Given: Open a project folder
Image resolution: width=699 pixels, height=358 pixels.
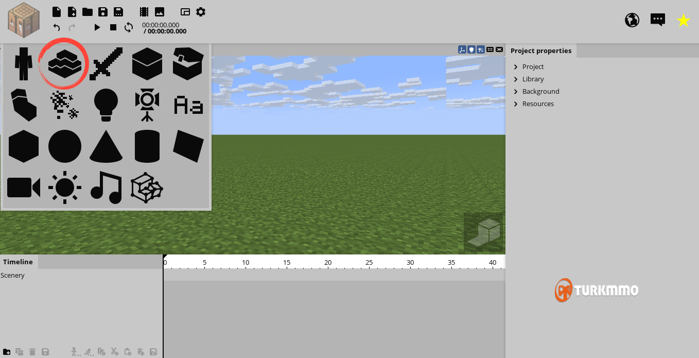Looking at the screenshot, I should 88,11.
